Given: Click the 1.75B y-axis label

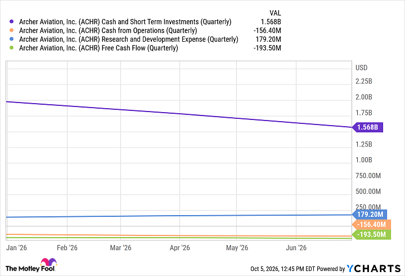Looking at the screenshot, I should pyautogui.click(x=364, y=113).
